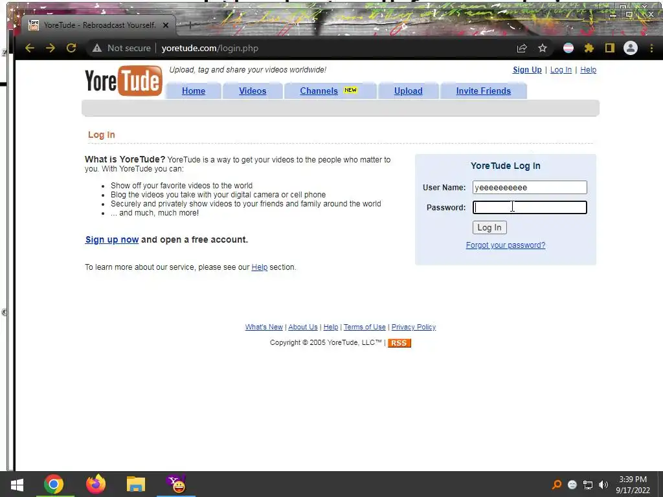The height and width of the screenshot is (497, 663).
Task: Open the Videos tab
Action: tap(253, 91)
